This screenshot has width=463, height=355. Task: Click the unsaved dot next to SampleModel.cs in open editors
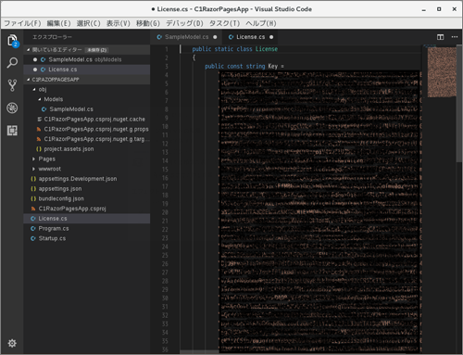[x=35, y=59]
